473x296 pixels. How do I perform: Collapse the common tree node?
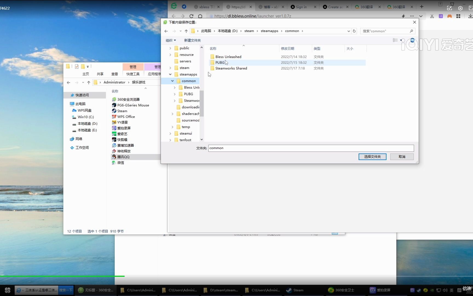click(x=172, y=81)
